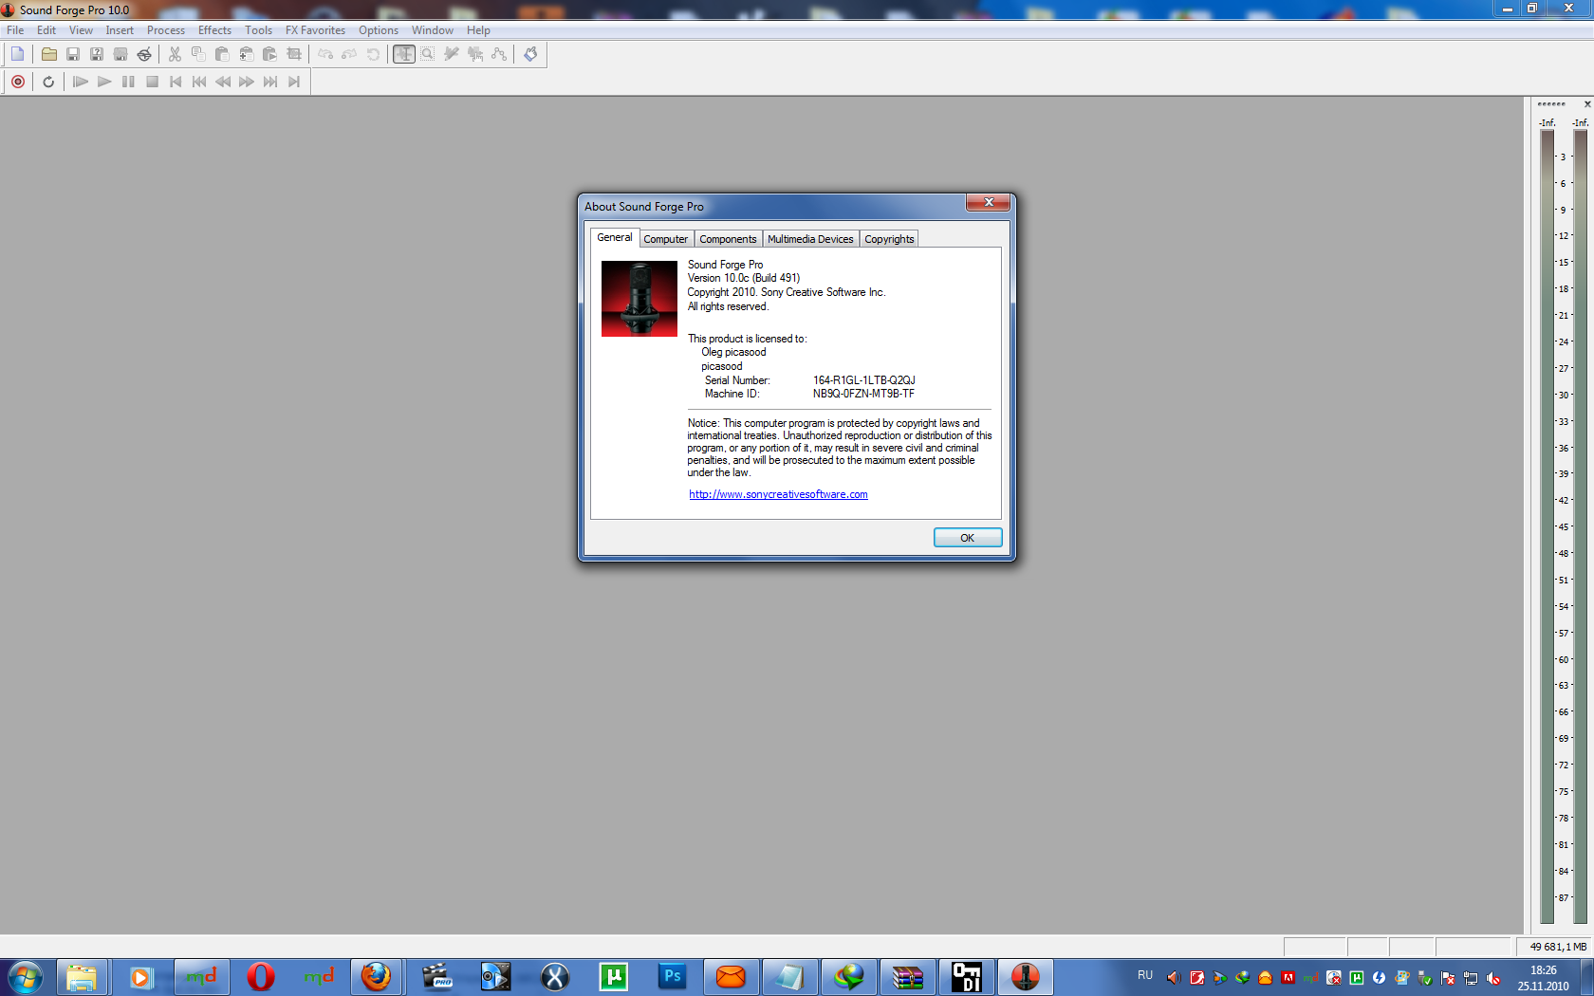Select the Pencil tool icon
This screenshot has width=1594, height=996.
point(452,54)
